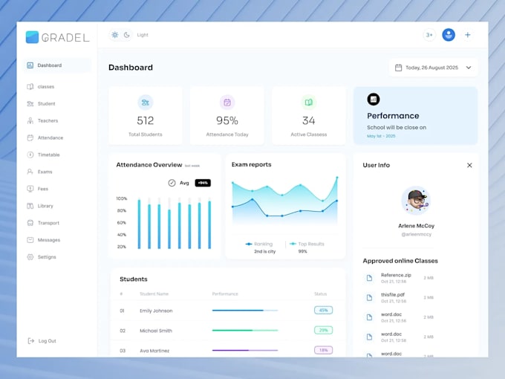The image size is (505, 379).
Task: Click the Attendance Today calendar icon
Action: coord(227,103)
